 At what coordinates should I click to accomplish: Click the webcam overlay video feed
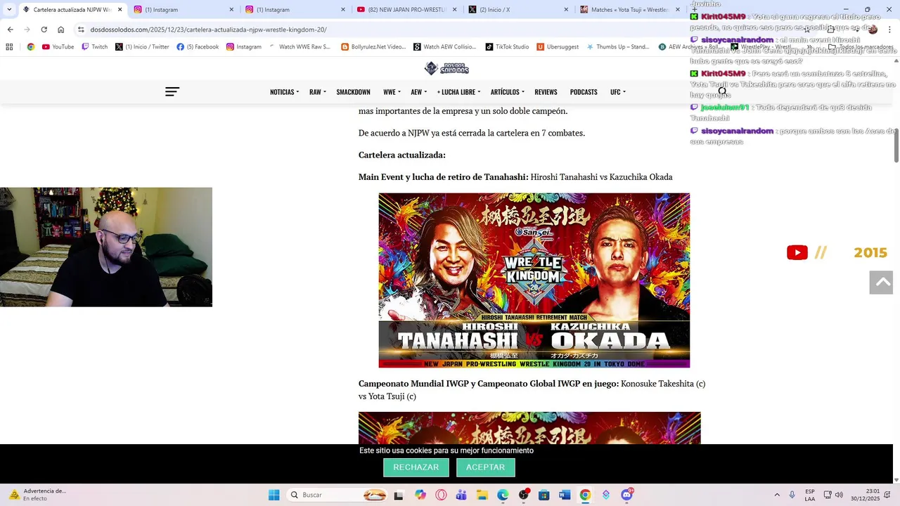coord(106,247)
